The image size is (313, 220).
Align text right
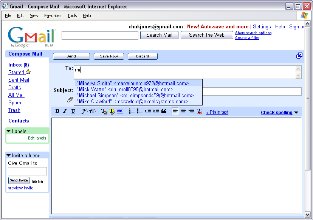(191, 111)
